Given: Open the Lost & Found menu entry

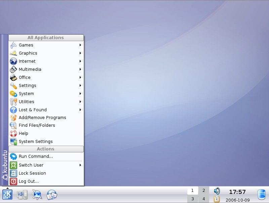Looking at the screenshot, I should 46,110.
